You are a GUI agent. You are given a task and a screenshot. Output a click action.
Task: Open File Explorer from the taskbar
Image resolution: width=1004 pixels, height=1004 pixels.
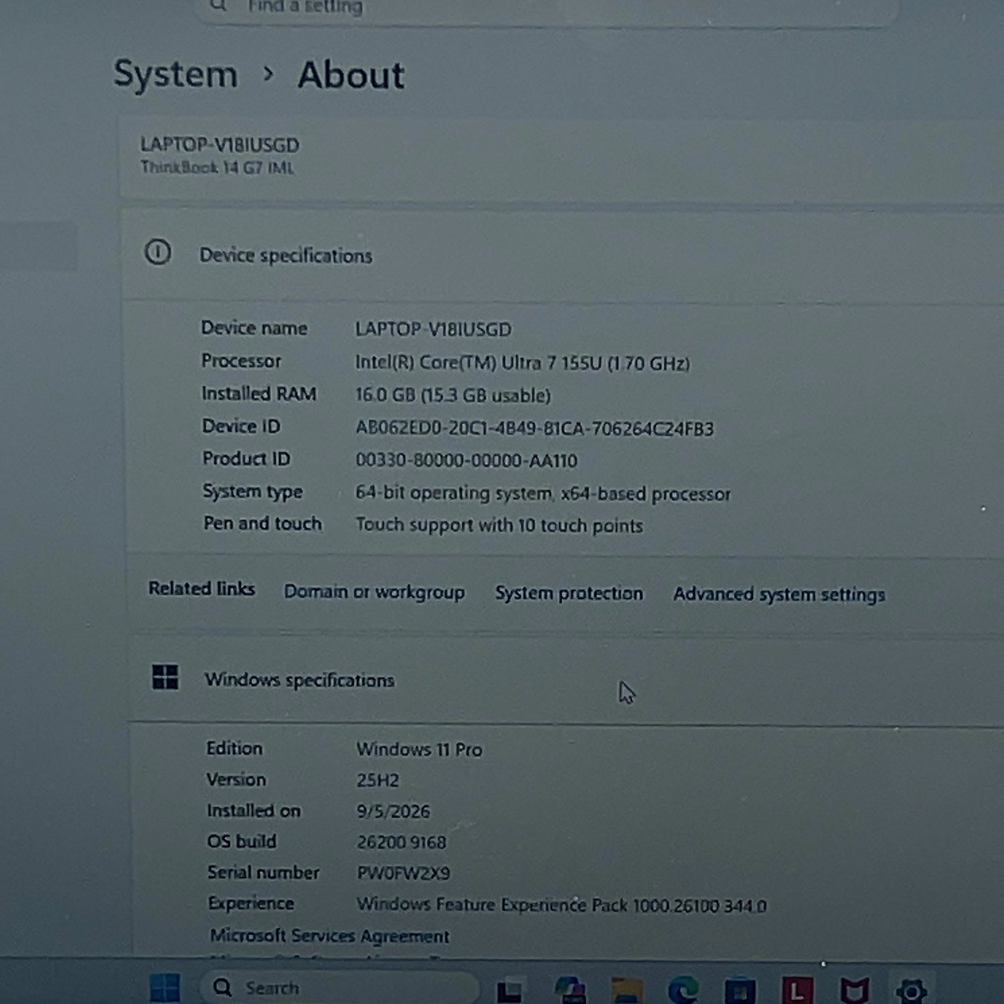pos(627,990)
